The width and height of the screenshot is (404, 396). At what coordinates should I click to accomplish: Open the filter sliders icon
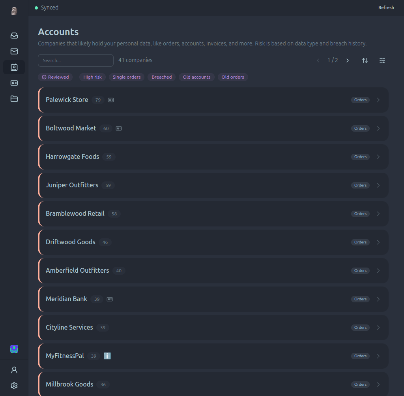coord(382,60)
